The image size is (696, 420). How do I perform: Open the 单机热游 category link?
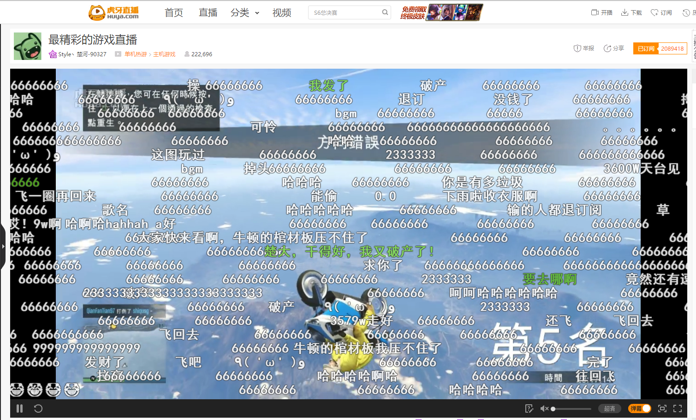(136, 54)
